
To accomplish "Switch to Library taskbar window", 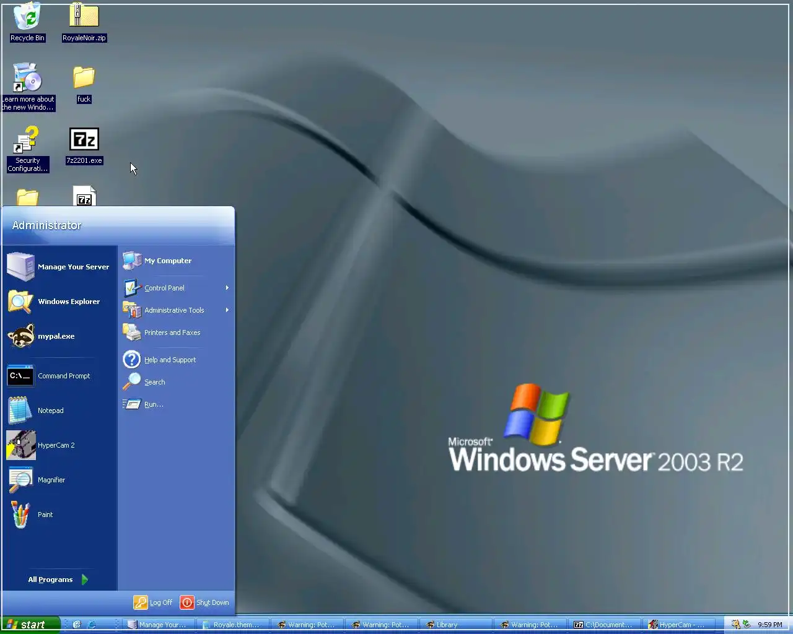I will [457, 625].
